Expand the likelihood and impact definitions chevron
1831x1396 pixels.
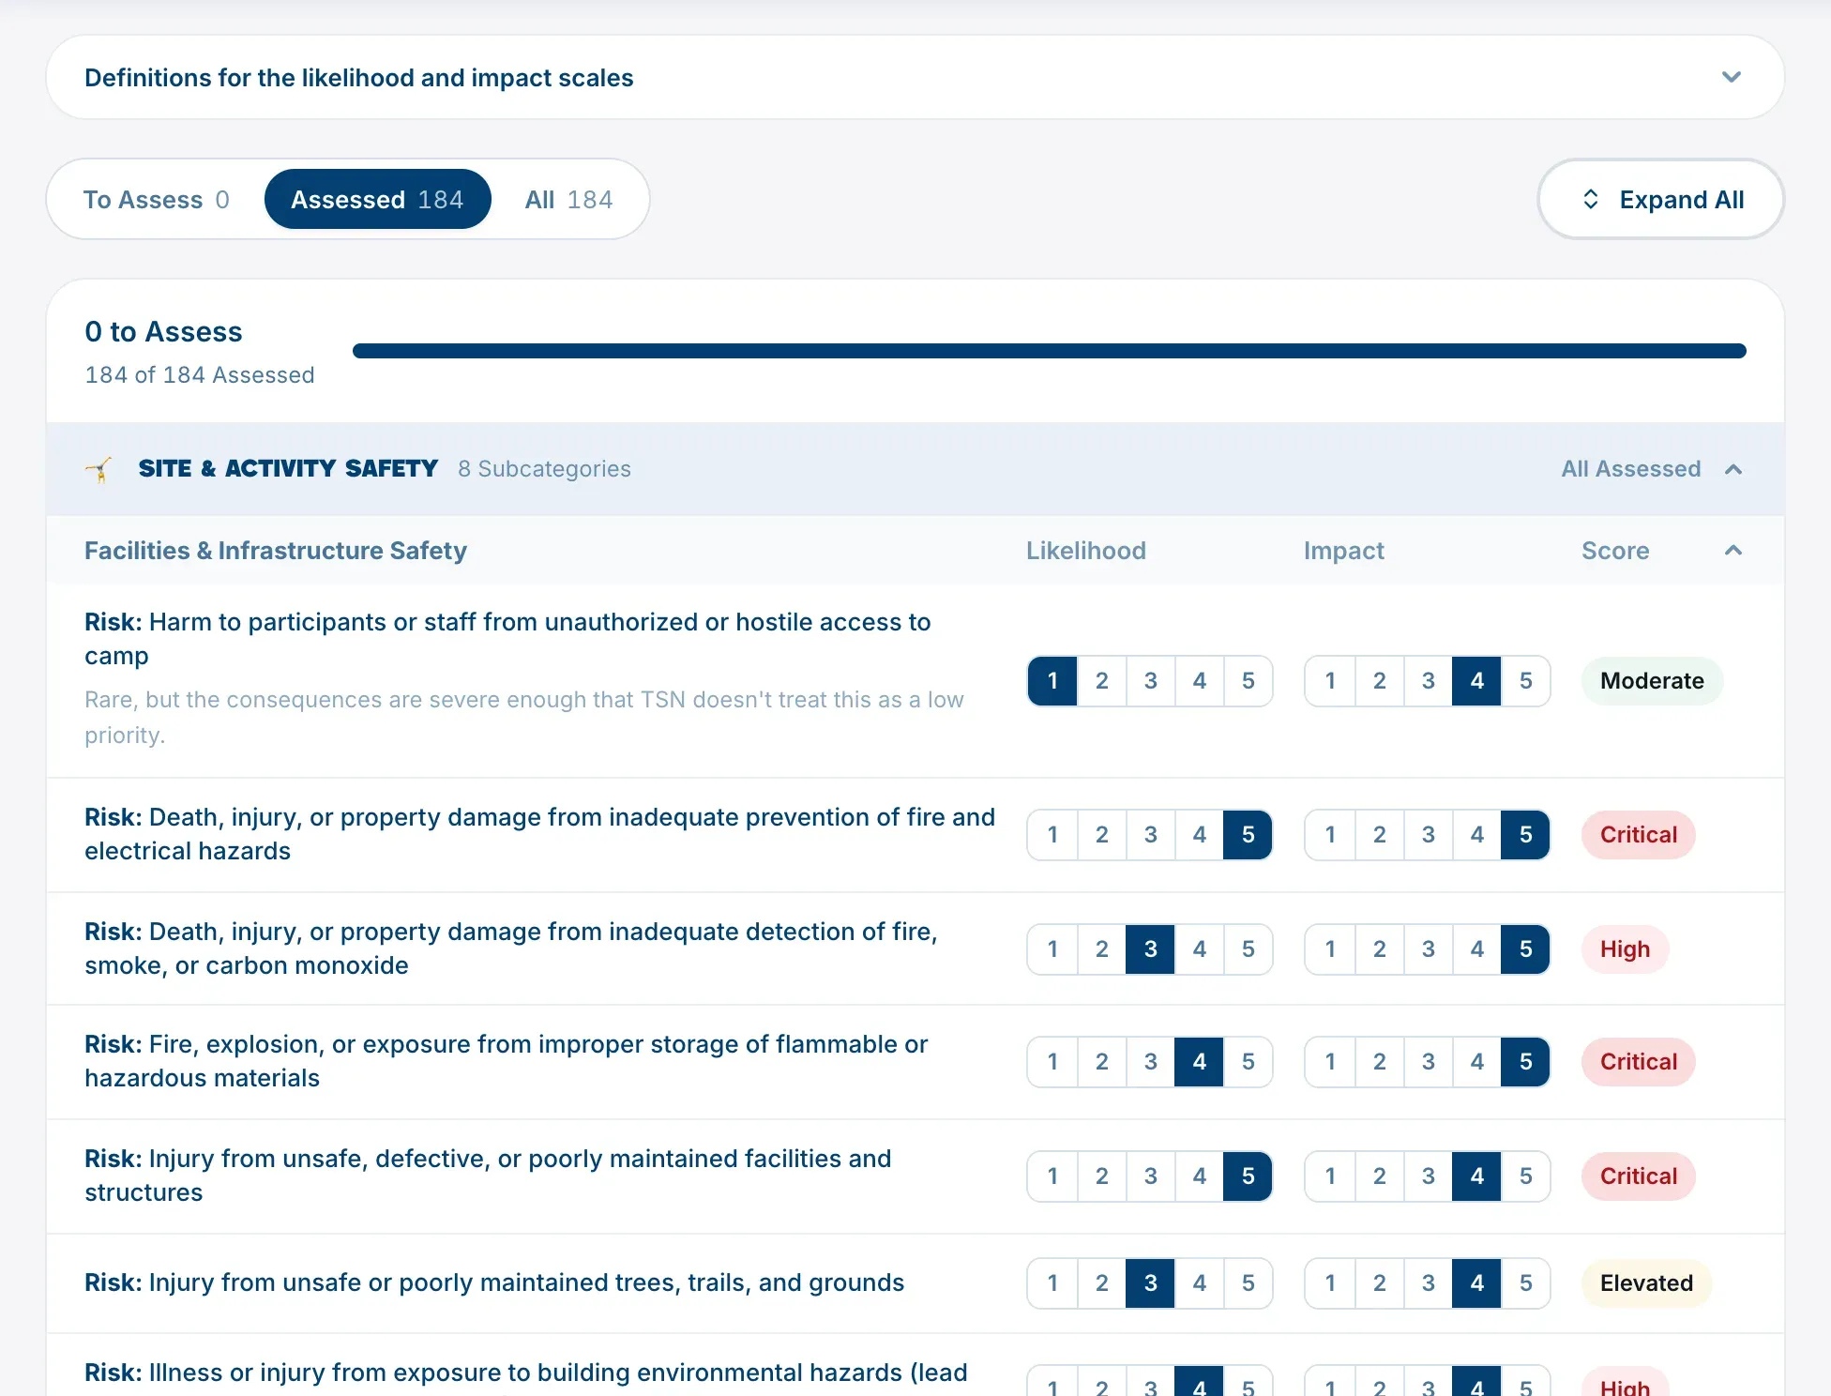[x=1731, y=77]
